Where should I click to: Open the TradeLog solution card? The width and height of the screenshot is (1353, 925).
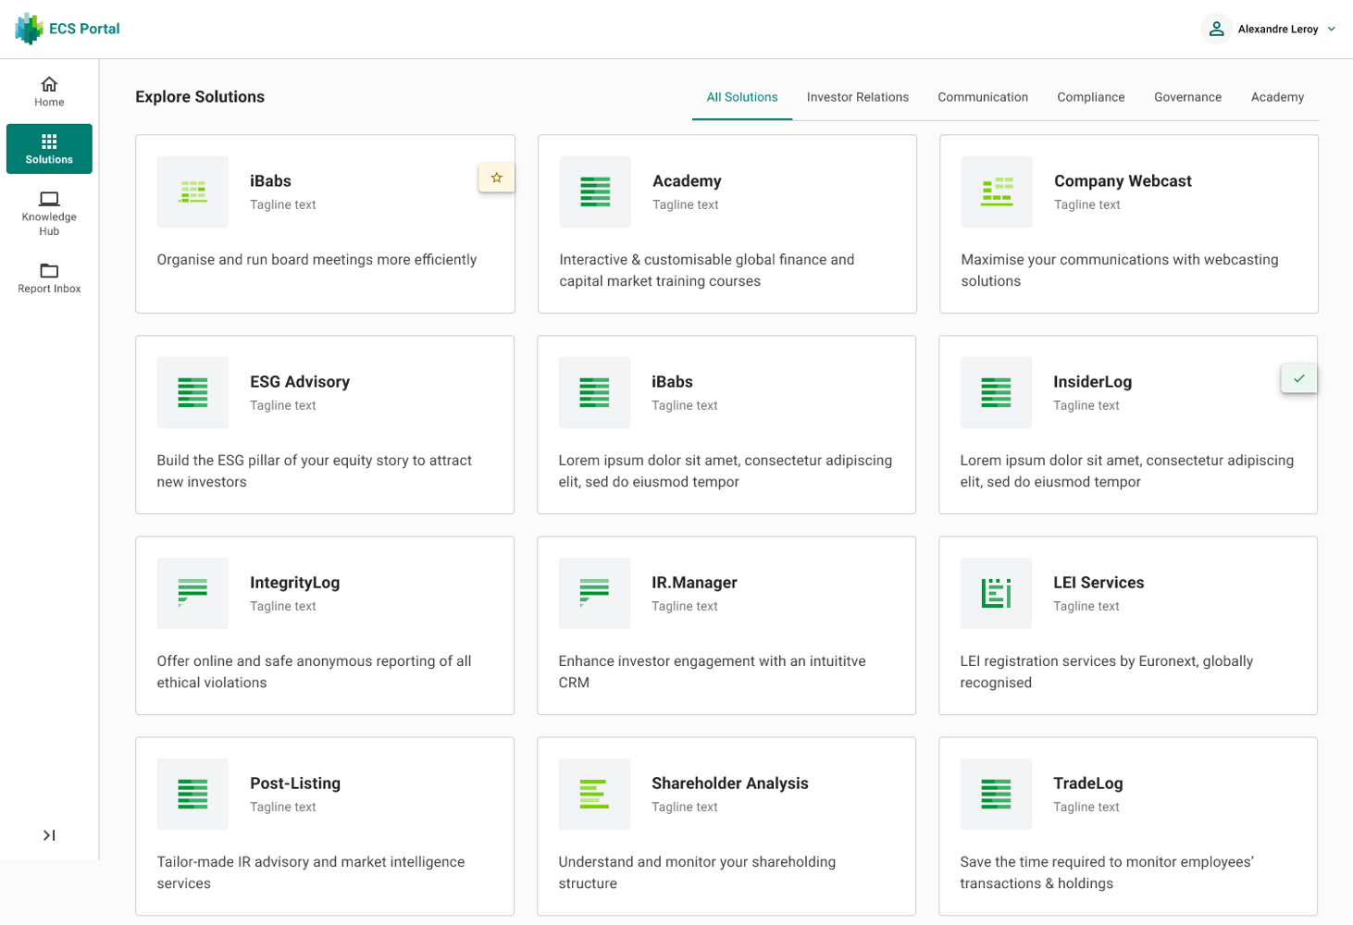(x=1127, y=826)
